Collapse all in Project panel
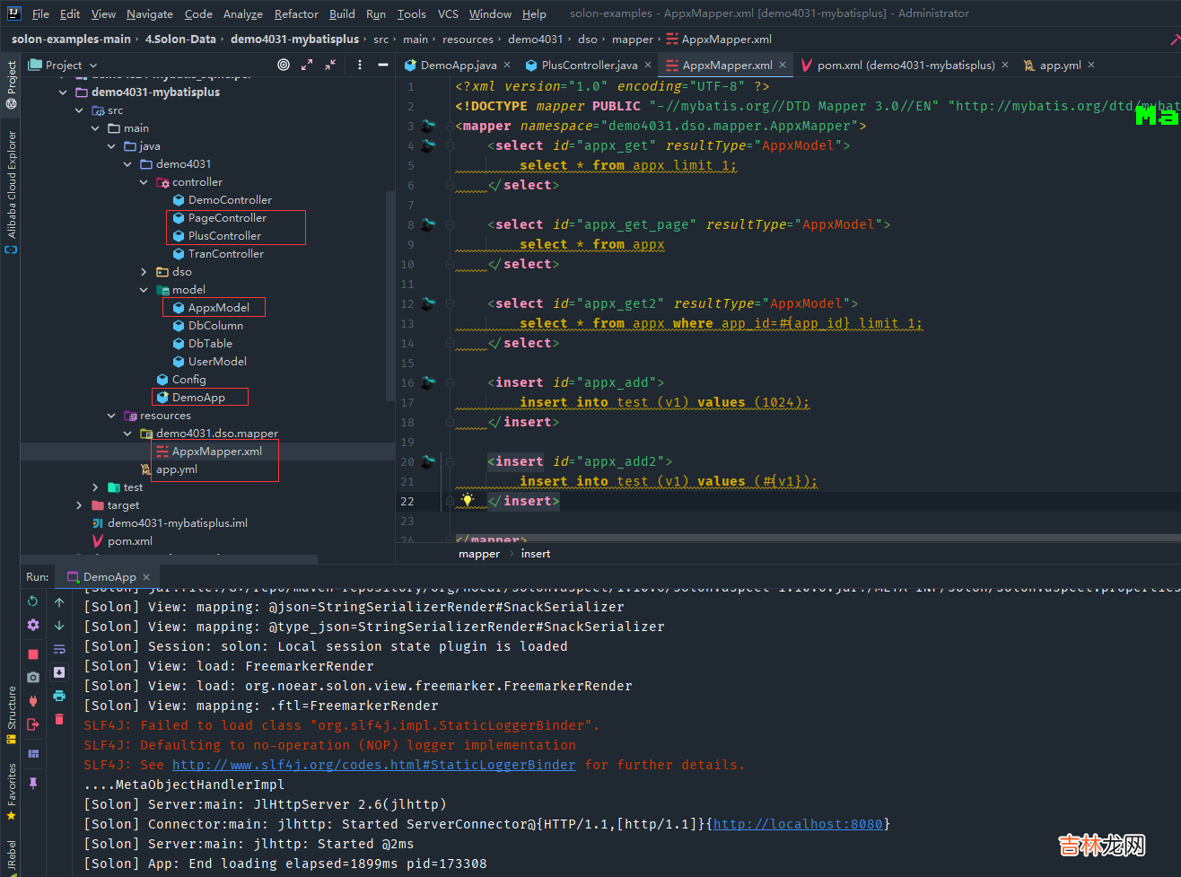 (330, 65)
